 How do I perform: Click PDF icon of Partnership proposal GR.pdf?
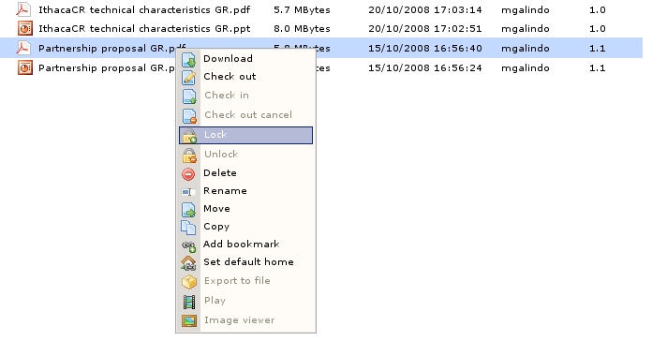23,48
